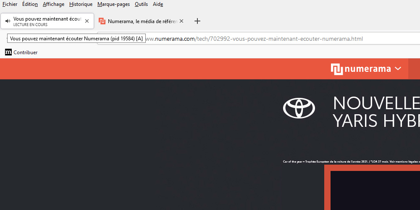Open the Outils menu
Viewport: 420px width, 210px height.
pos(142,4)
